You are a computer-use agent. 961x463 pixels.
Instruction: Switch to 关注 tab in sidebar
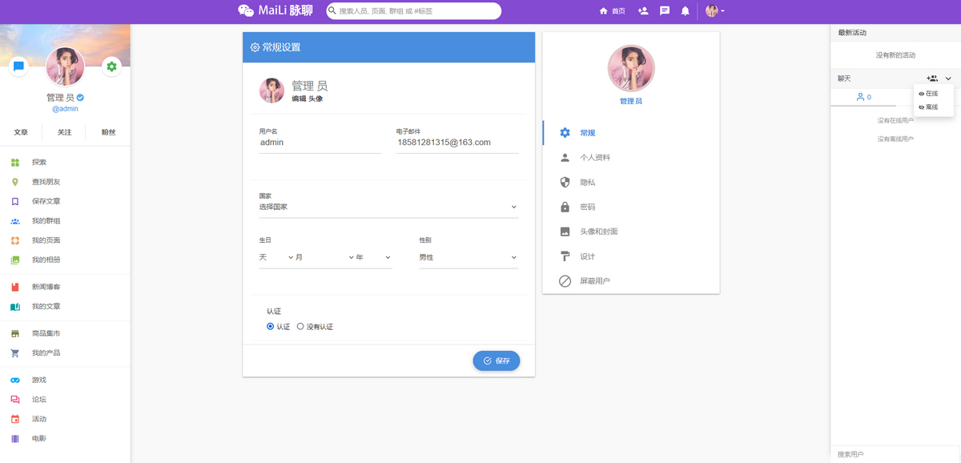tap(65, 132)
